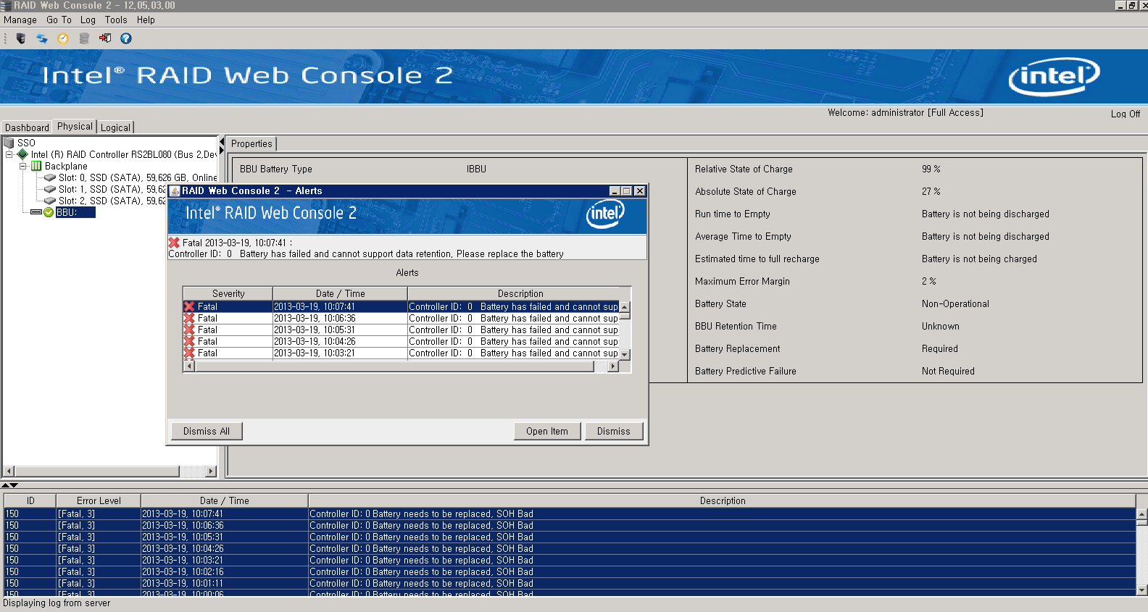Click the BBU green checkmark icon

click(x=49, y=212)
